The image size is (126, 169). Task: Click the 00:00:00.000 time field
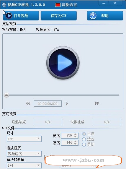click(x=48, y=104)
